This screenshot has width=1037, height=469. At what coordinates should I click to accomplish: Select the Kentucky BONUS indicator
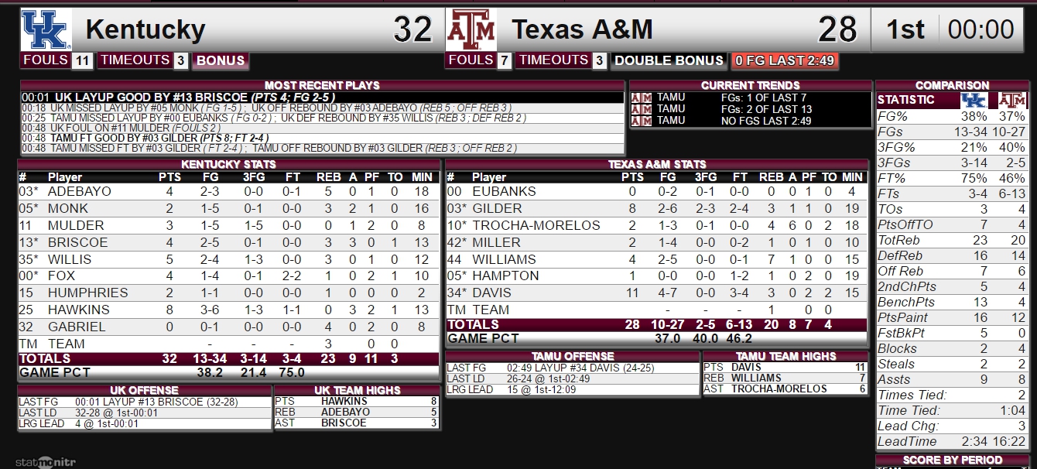click(221, 60)
